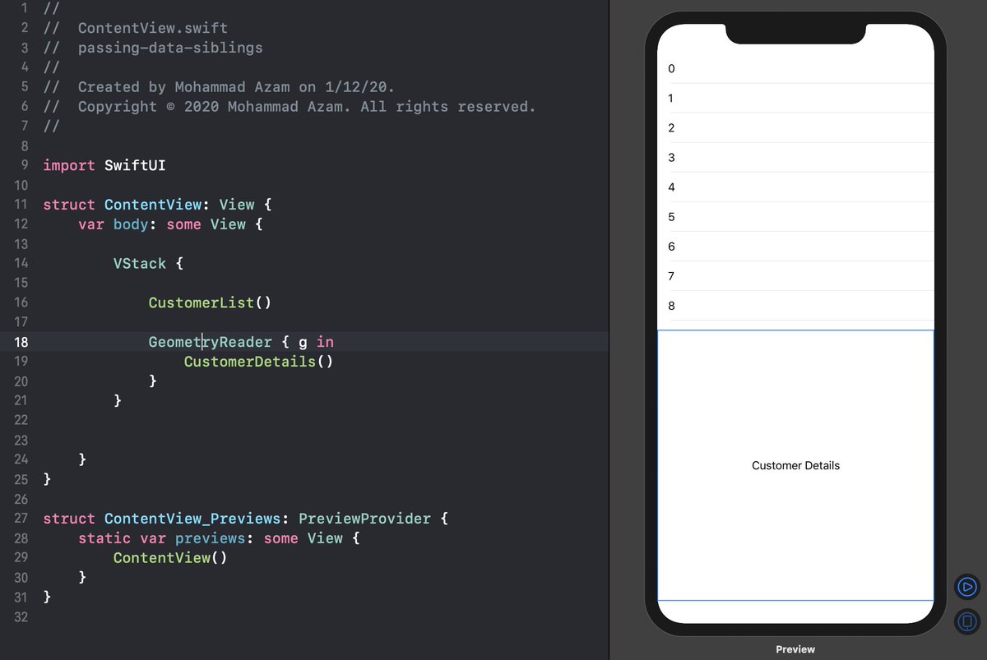987x660 pixels.
Task: Start Live Preview with the play button
Action: (967, 587)
